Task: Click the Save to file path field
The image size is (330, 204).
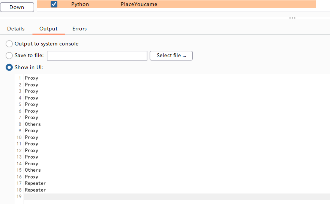Action: (97, 56)
